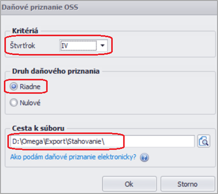
Task: Cancel with the Storno button
Action: coord(188,184)
